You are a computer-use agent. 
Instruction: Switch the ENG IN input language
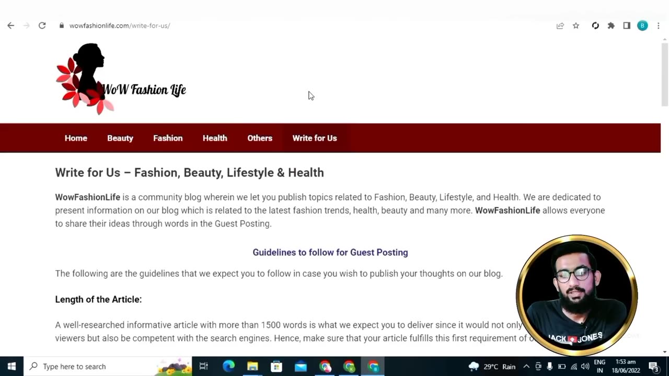(599, 367)
